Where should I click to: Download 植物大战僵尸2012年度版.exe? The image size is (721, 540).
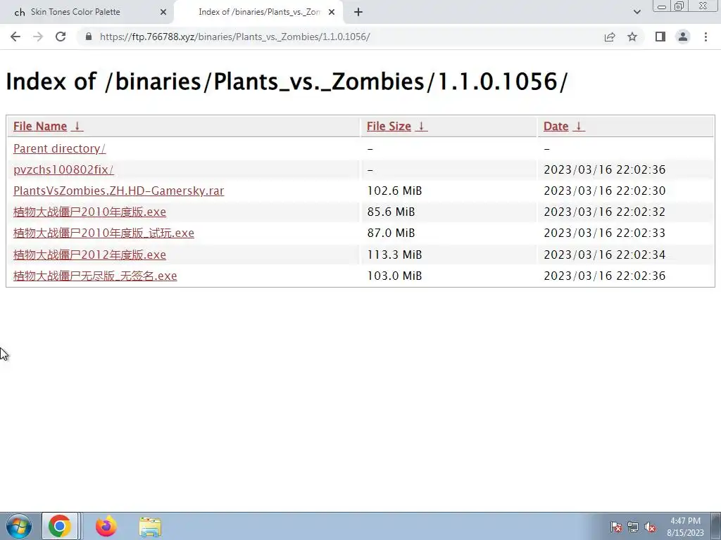coord(89,255)
